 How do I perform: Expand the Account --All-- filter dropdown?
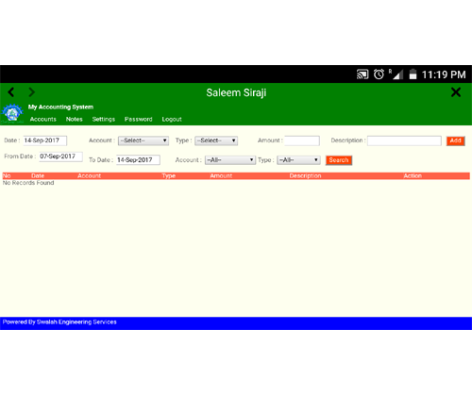point(230,160)
